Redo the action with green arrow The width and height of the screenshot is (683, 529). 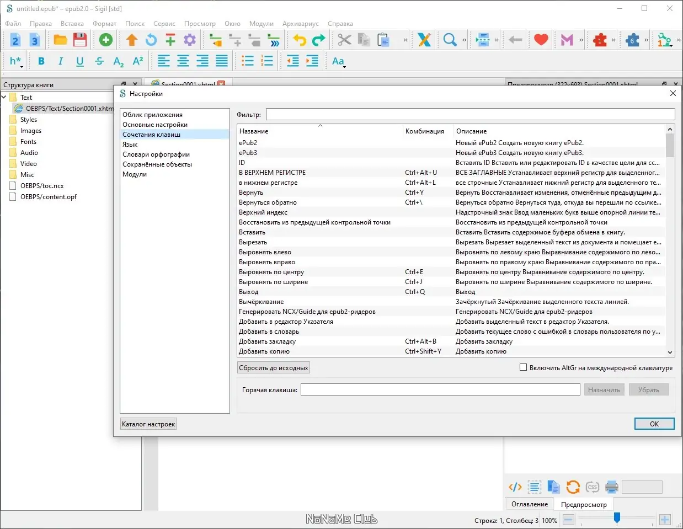tap(319, 40)
